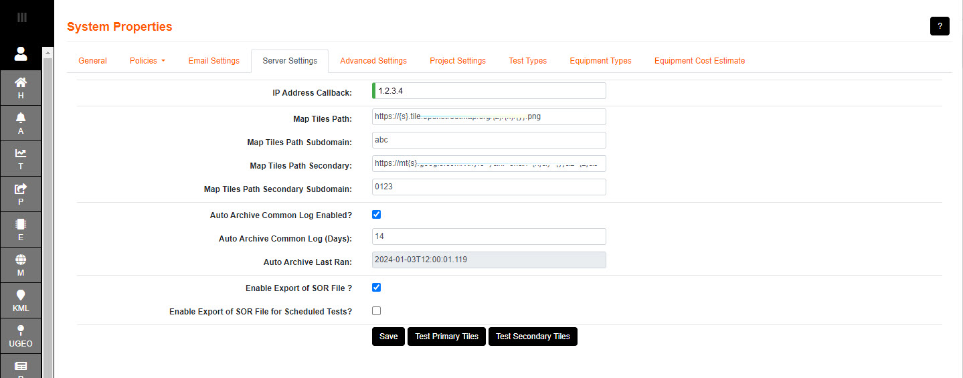Open the UGEO pin sidebar icon
Image resolution: width=963 pixels, height=378 pixels.
click(21, 336)
